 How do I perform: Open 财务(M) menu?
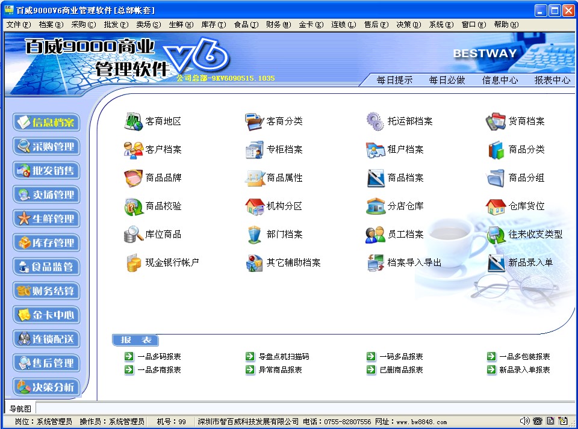pyautogui.click(x=278, y=25)
